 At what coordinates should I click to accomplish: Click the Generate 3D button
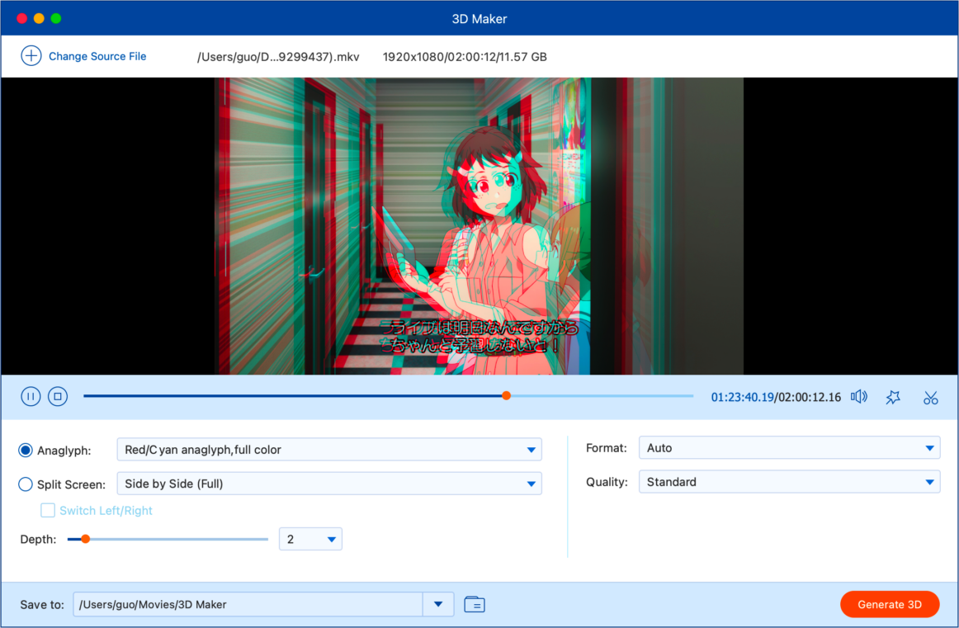[x=890, y=604]
